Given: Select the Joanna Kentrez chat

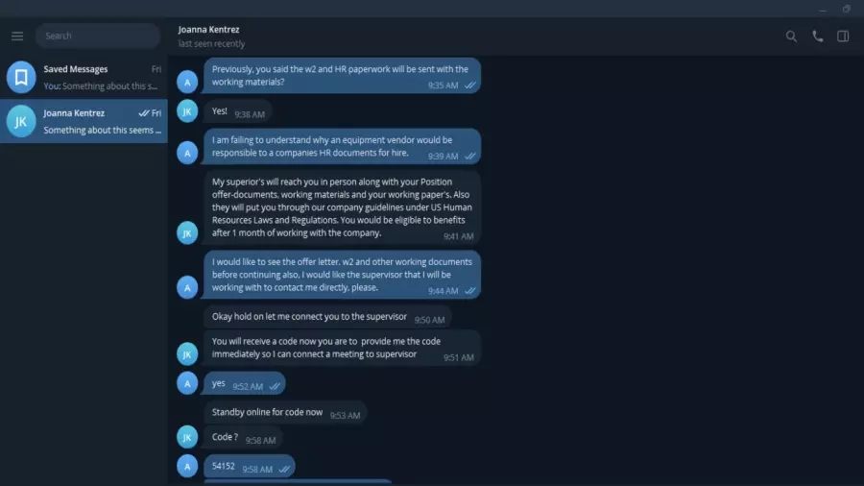Looking at the screenshot, I should (84, 121).
